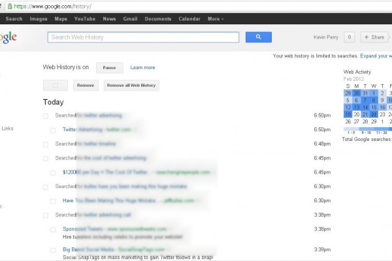This screenshot has width=392, height=261.
Task: Select Sponsored Tweets result checkbox
Action: [53, 230]
